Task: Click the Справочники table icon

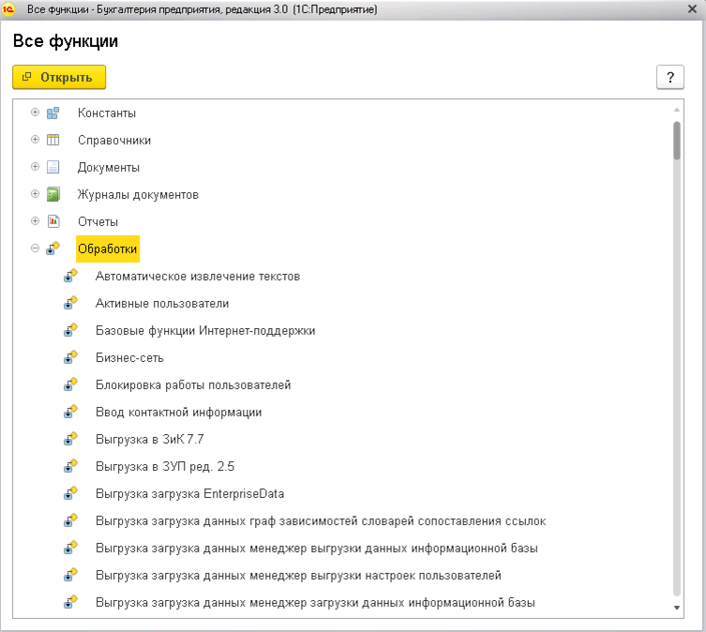Action: click(53, 140)
